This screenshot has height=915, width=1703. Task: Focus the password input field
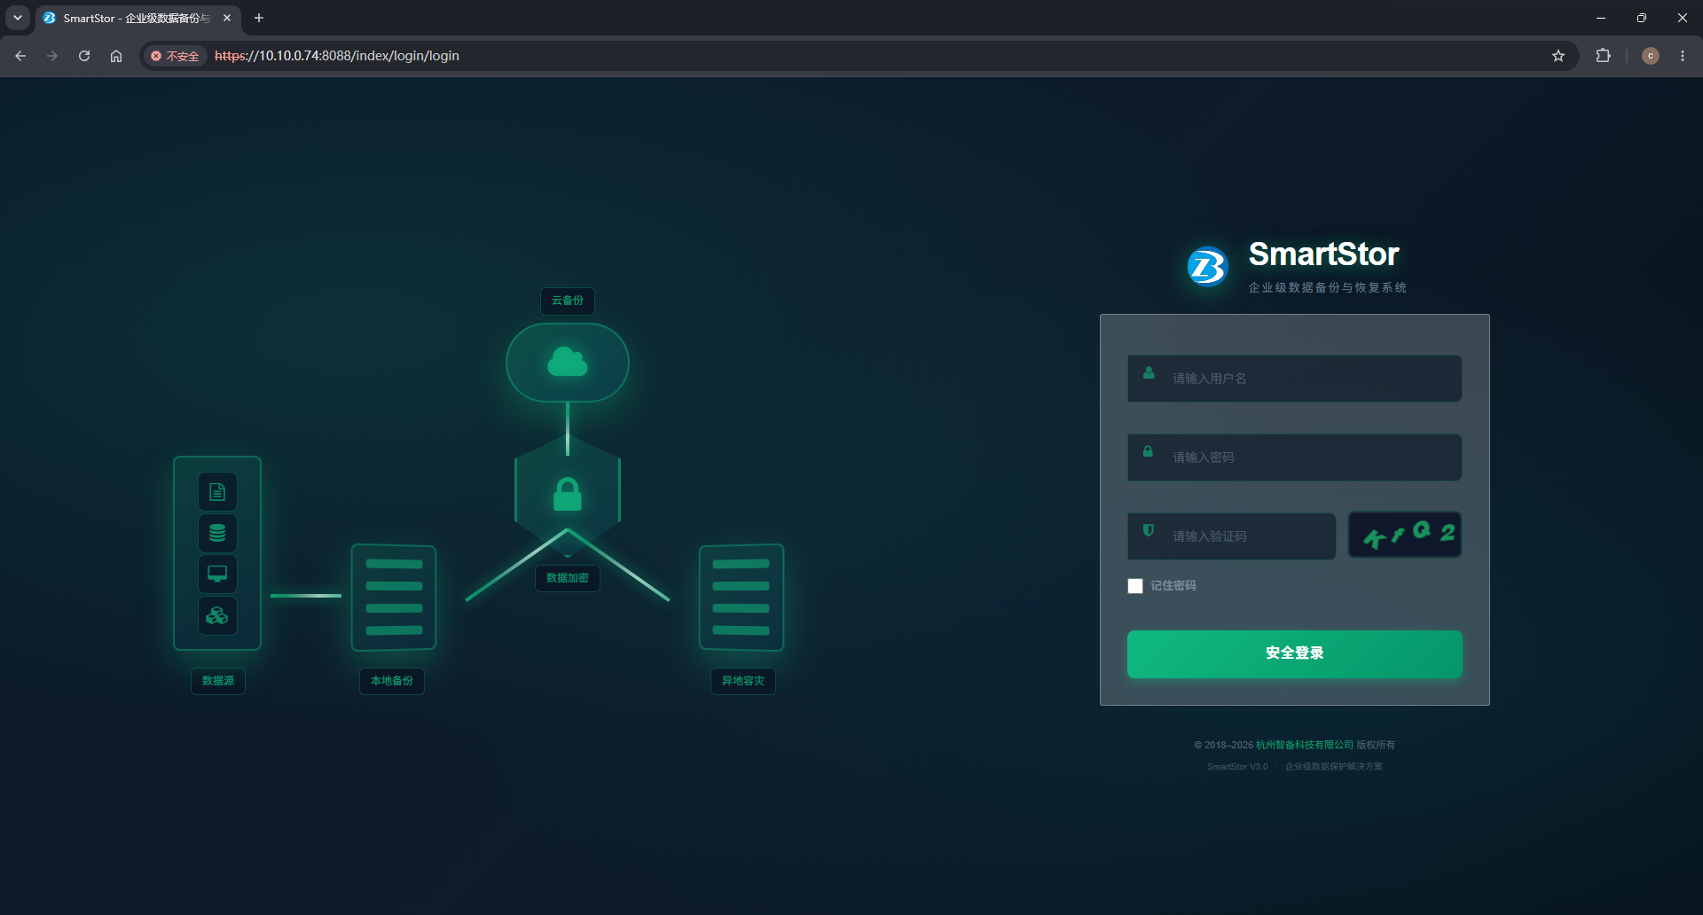coord(1295,457)
